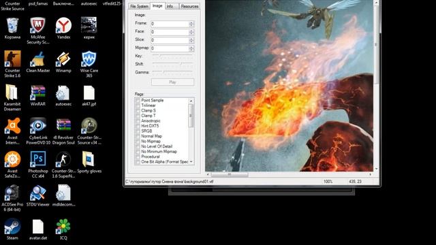Check the Clamp T flag
This screenshot has width=436, height=245.
(x=138, y=116)
